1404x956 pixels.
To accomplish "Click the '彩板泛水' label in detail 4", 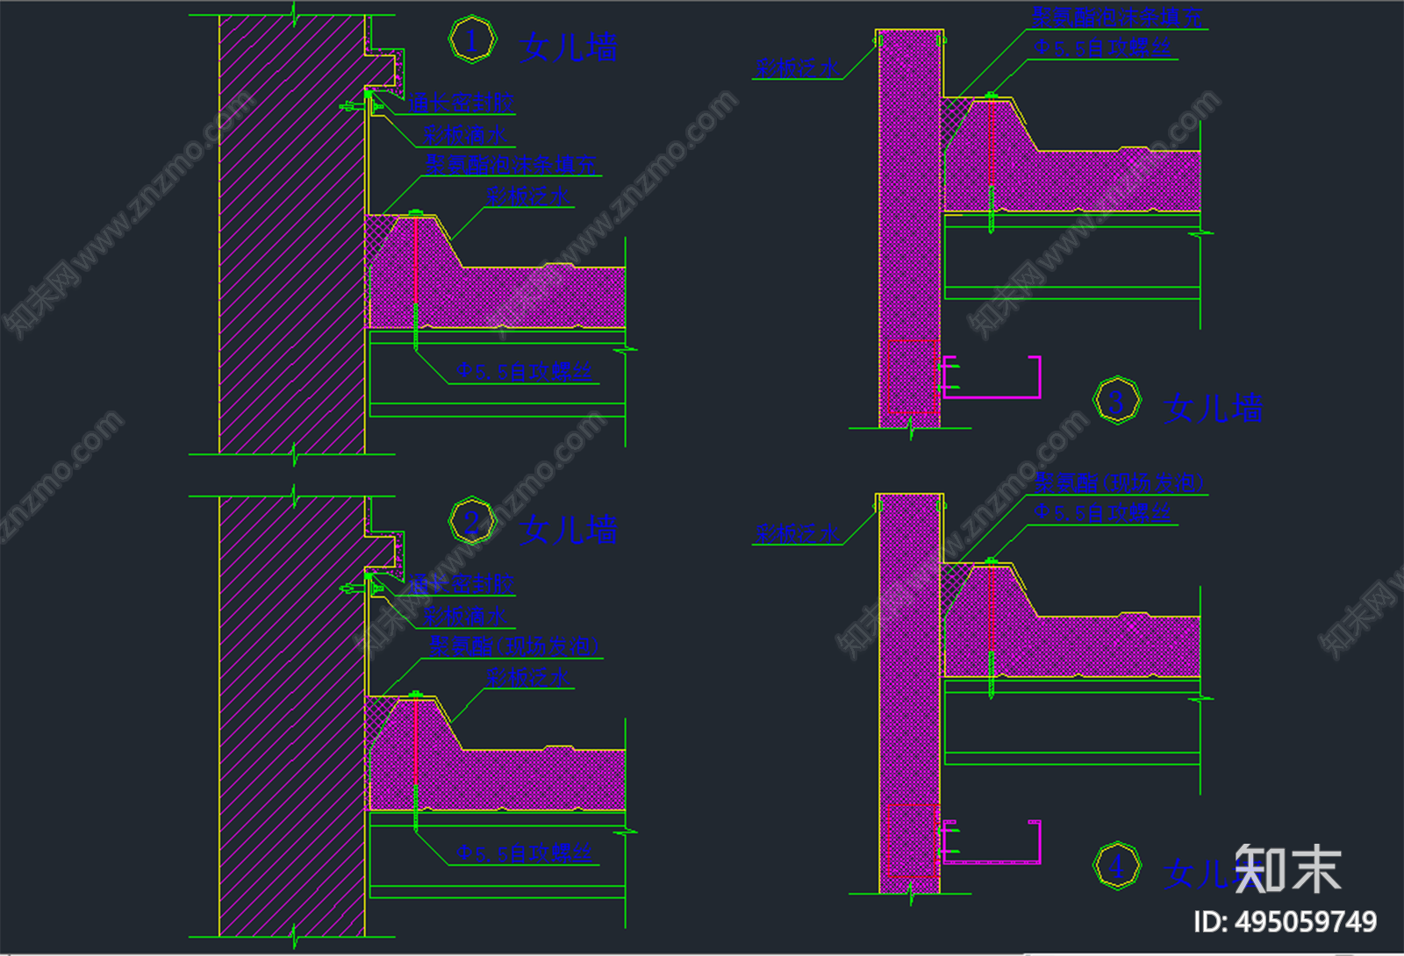I will coord(798,532).
